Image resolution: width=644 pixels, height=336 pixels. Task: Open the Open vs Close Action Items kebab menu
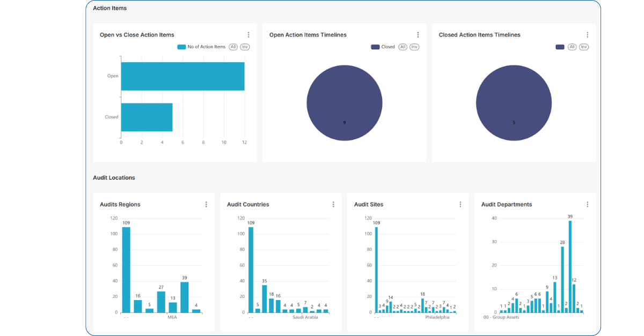point(248,34)
